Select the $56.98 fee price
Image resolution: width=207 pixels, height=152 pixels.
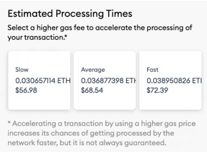[x=26, y=90]
